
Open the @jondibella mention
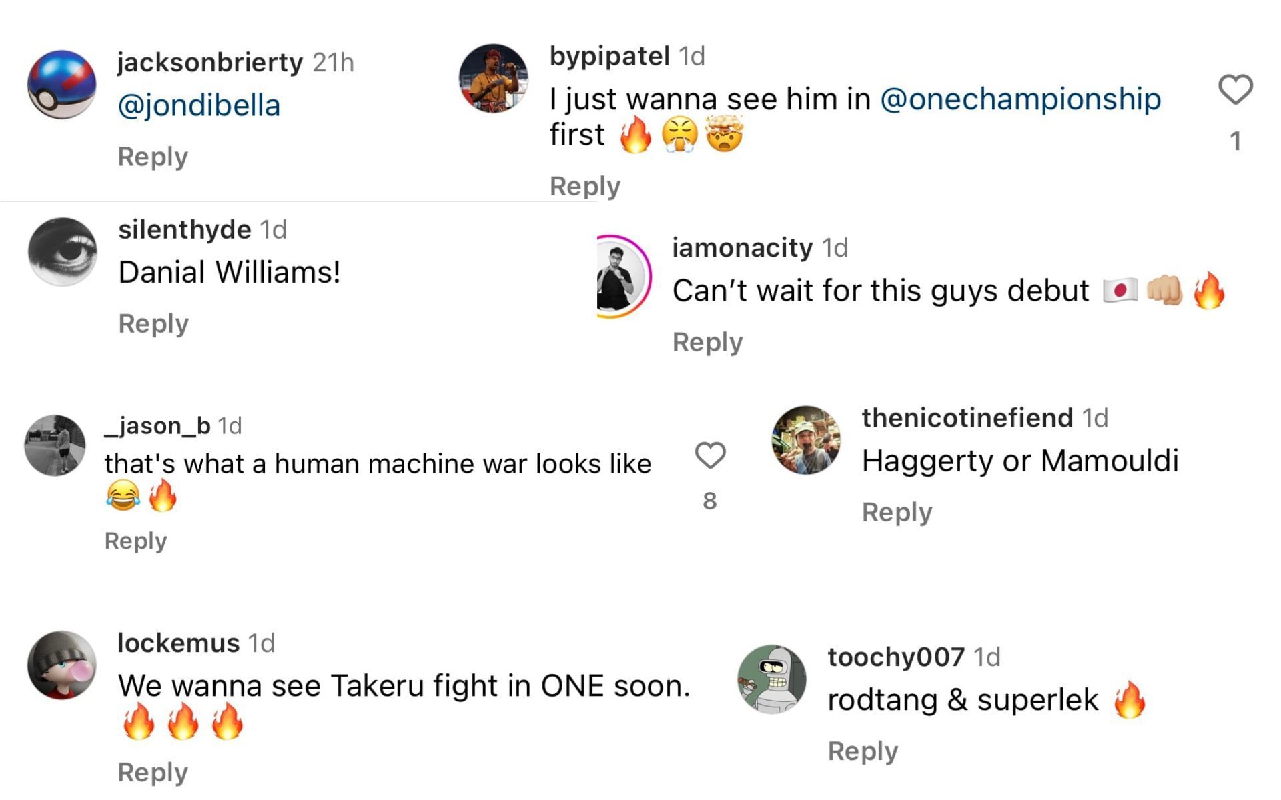(199, 104)
